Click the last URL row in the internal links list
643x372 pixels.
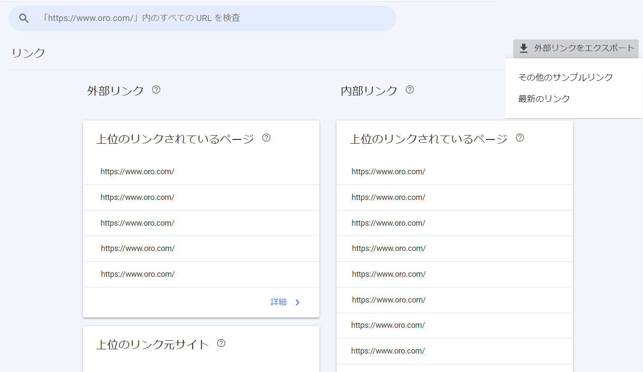tap(388, 351)
